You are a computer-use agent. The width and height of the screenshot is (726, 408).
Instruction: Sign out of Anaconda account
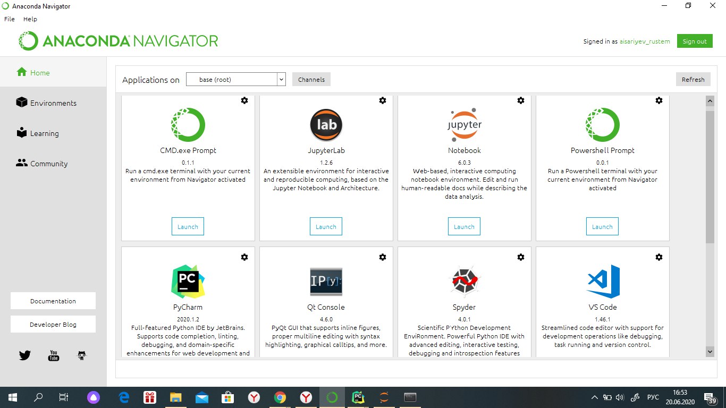coord(695,41)
